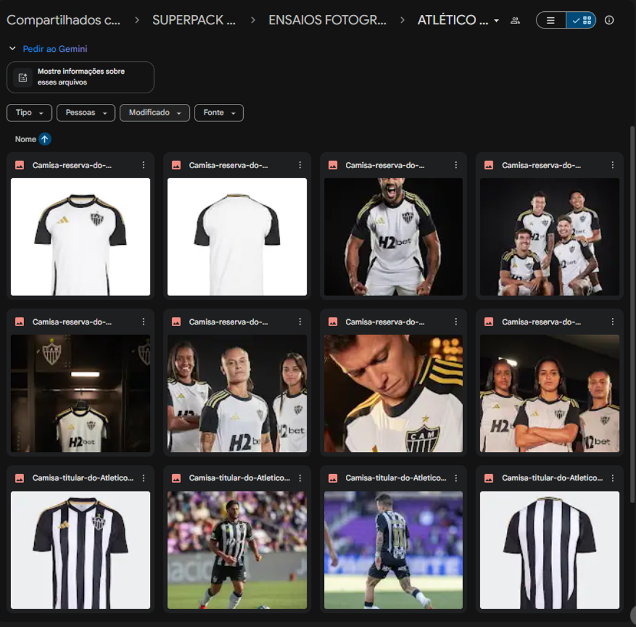The width and height of the screenshot is (636, 627).
Task: Open more options for the last striped shirt back file
Action: 612,478
